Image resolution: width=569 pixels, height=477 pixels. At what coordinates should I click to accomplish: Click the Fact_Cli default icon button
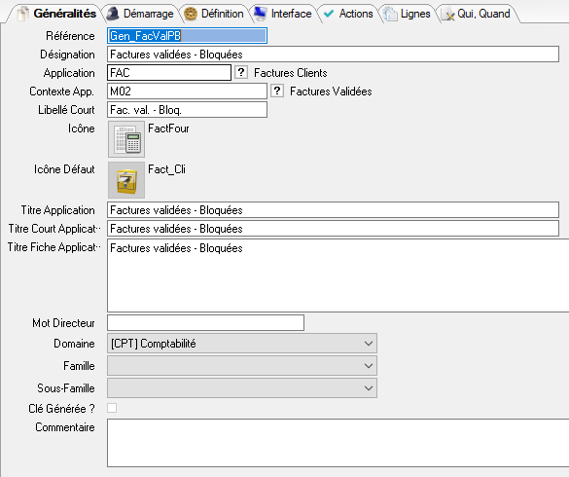pos(126,180)
